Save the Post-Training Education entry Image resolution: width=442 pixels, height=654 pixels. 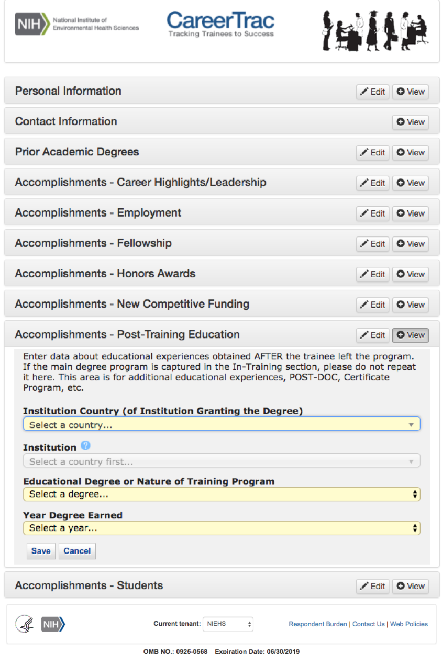(x=41, y=551)
